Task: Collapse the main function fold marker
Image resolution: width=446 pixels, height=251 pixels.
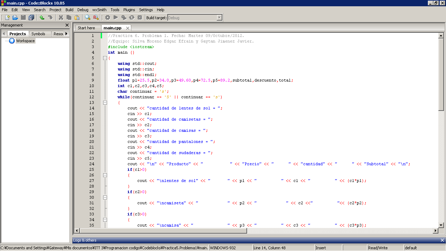Action: point(105,58)
